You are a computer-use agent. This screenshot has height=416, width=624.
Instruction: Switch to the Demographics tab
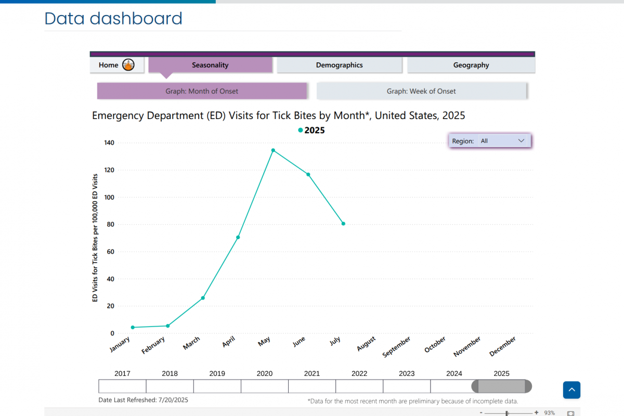pos(339,65)
